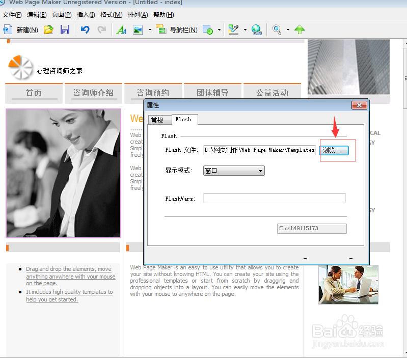The height and width of the screenshot is (358, 407).
Task: Click the 心理咨询师之家 title text
Action: pos(60,71)
